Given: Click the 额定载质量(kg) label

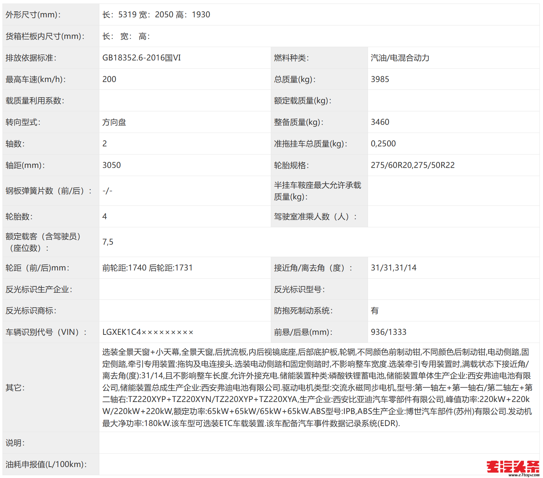Looking at the screenshot, I should pyautogui.click(x=303, y=101).
